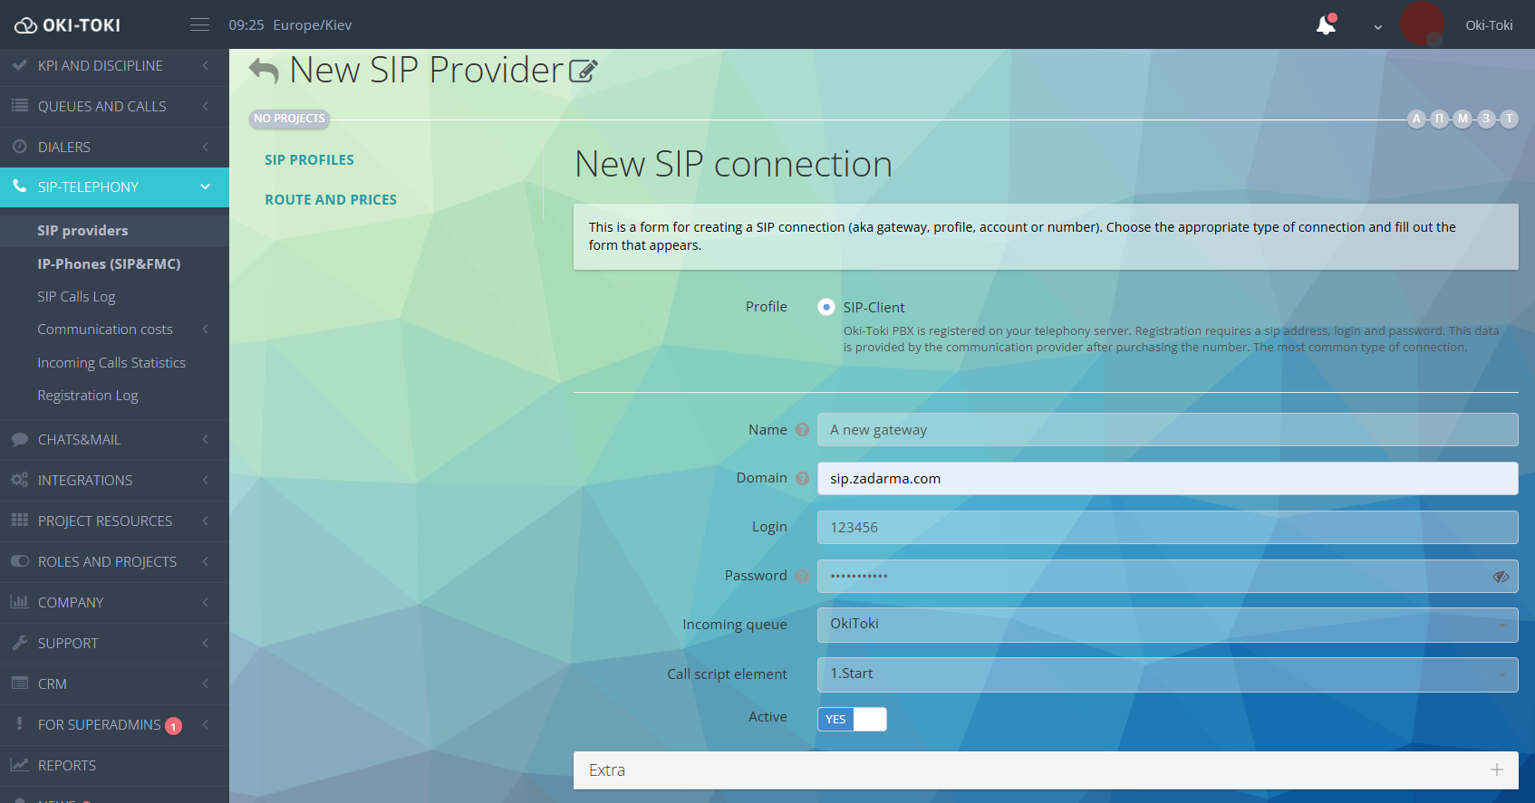1535x803 pixels.
Task: Click help icon next to Name field
Action: (x=802, y=430)
